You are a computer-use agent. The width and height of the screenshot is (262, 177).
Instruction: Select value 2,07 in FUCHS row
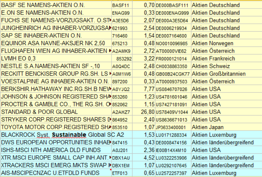(144, 20)
